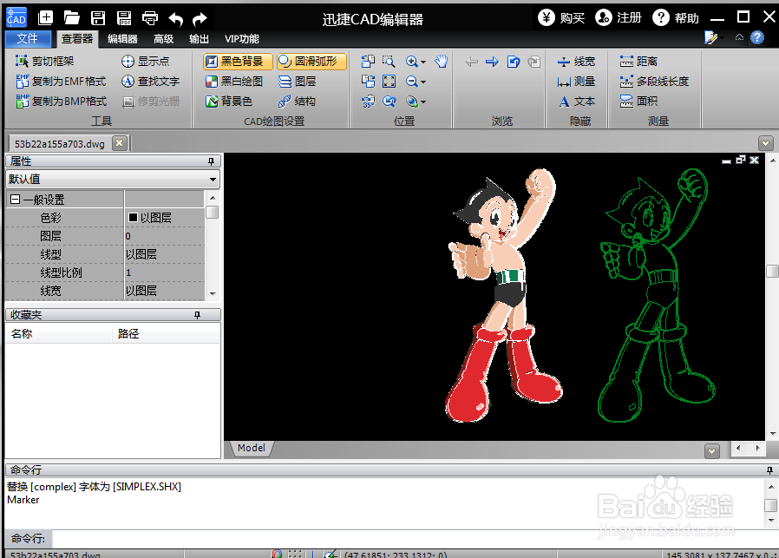This screenshot has height=558, width=779.
Task: Collapse the ribbon with the caret icon
Action: (x=739, y=37)
